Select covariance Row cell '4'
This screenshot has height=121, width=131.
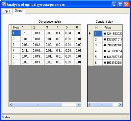coord(16,51)
